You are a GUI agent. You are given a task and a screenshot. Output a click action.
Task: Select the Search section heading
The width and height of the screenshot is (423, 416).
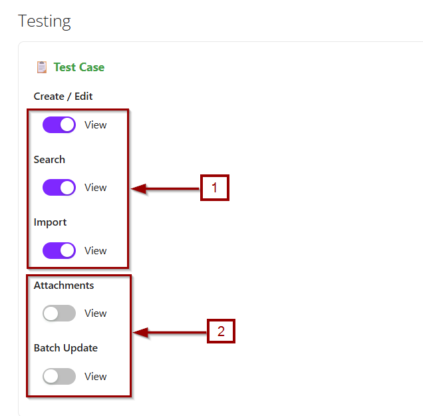[x=49, y=160]
